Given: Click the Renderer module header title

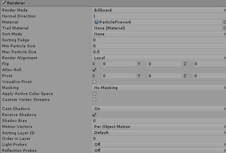Looking at the screenshot, I should tap(16, 3).
